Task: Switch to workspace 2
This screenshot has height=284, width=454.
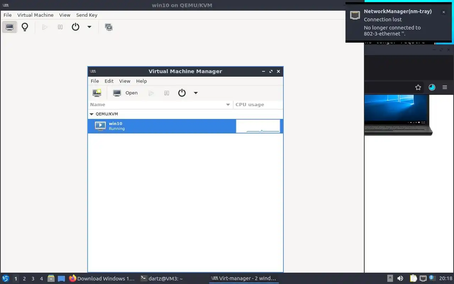Action: [24, 279]
